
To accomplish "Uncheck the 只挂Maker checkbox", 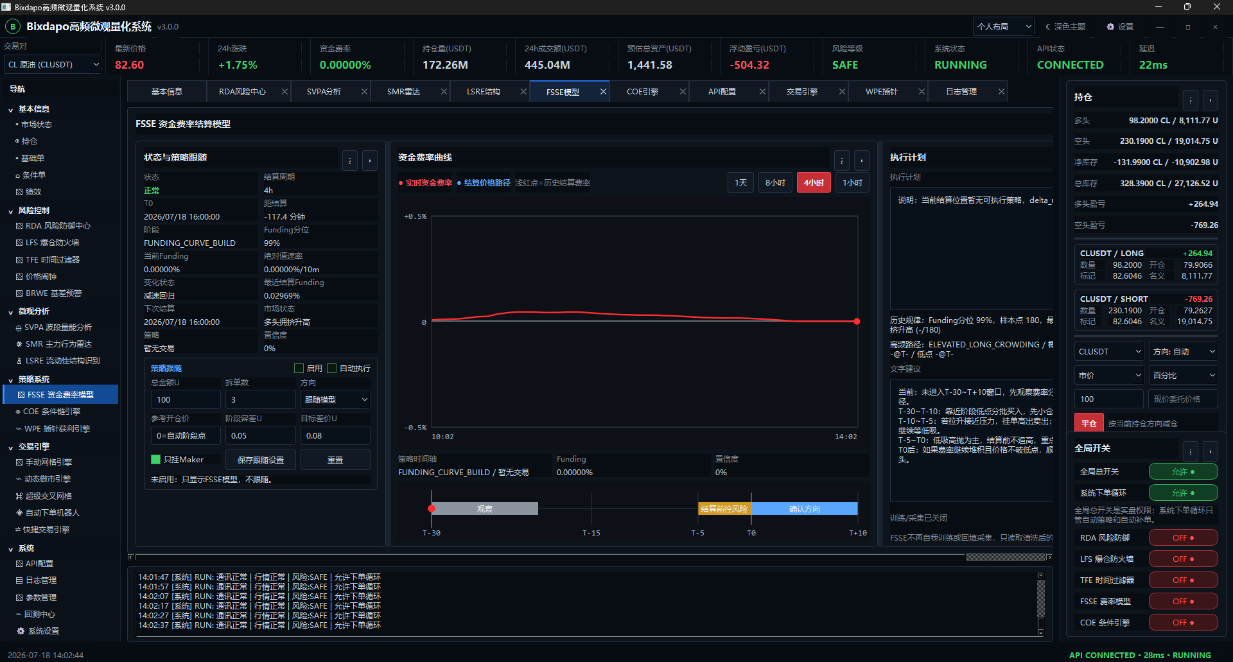I will pos(155,460).
